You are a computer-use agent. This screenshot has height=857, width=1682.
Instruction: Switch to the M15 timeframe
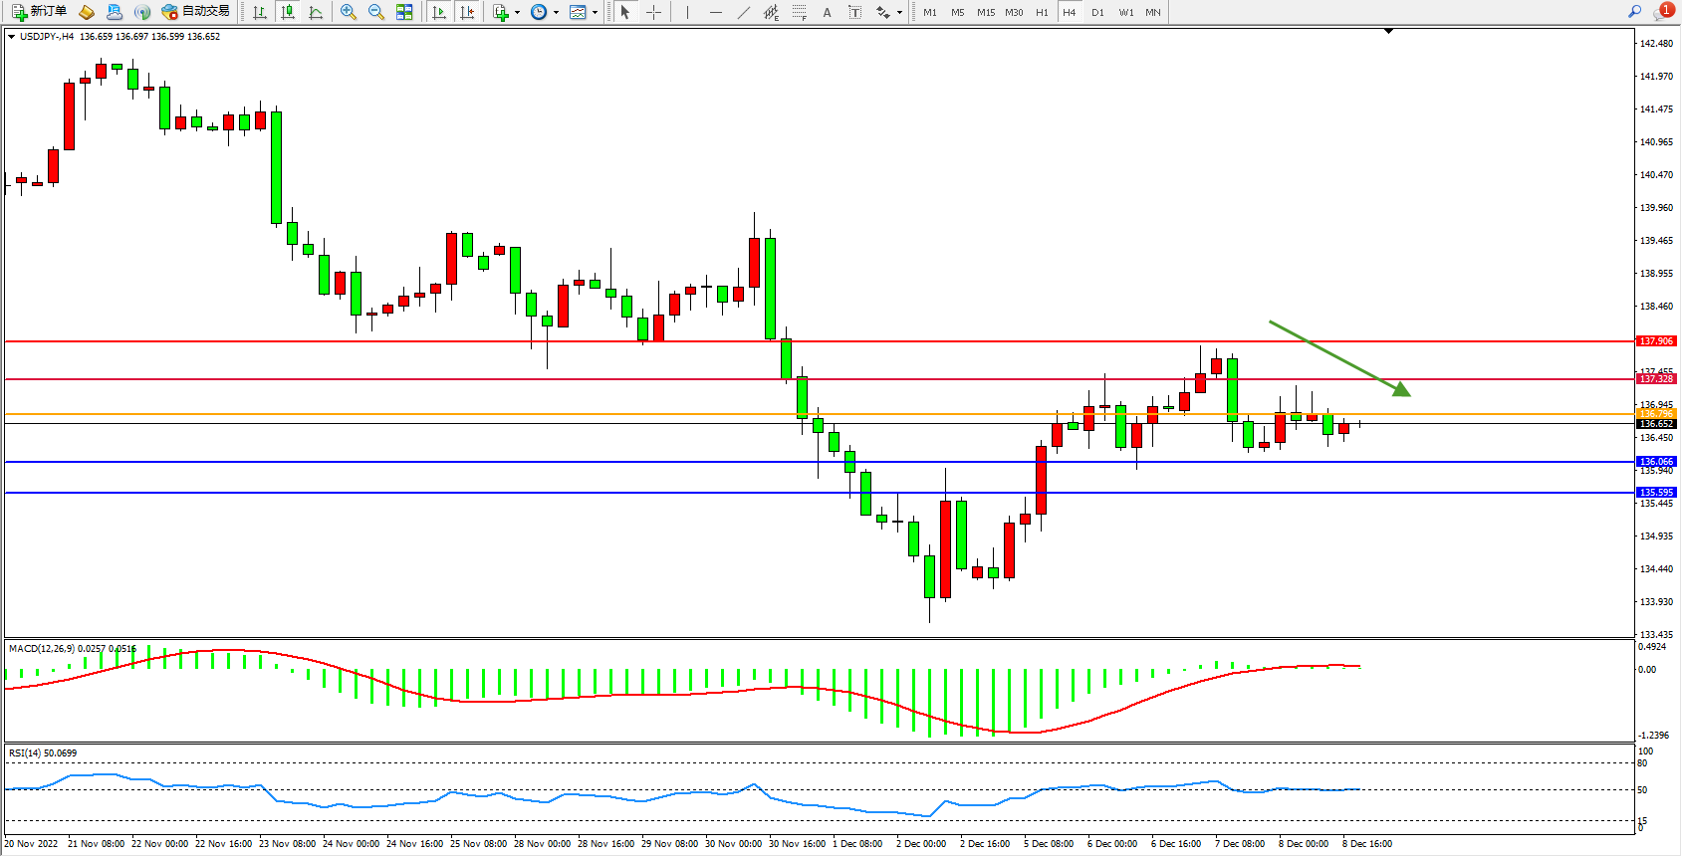(985, 13)
